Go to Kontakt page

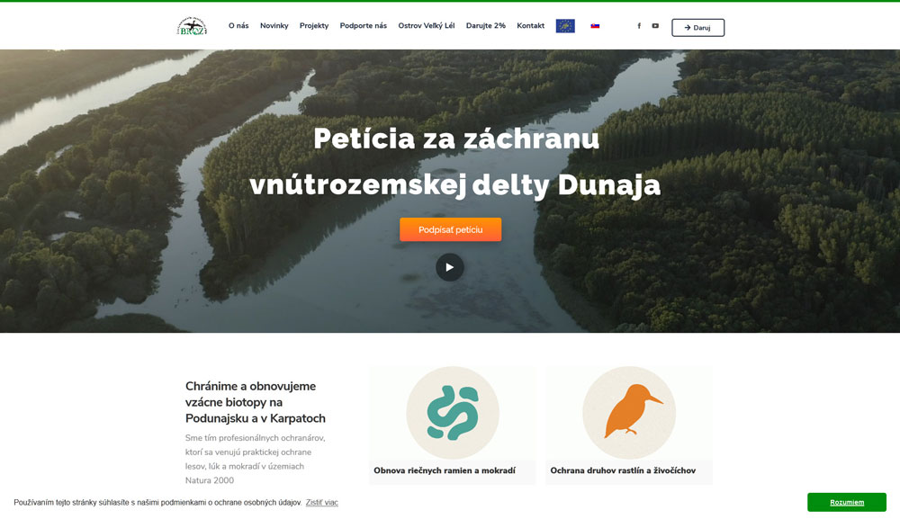point(530,26)
